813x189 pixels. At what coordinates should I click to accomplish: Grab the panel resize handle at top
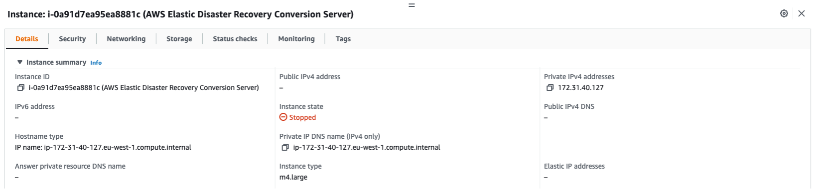point(411,5)
